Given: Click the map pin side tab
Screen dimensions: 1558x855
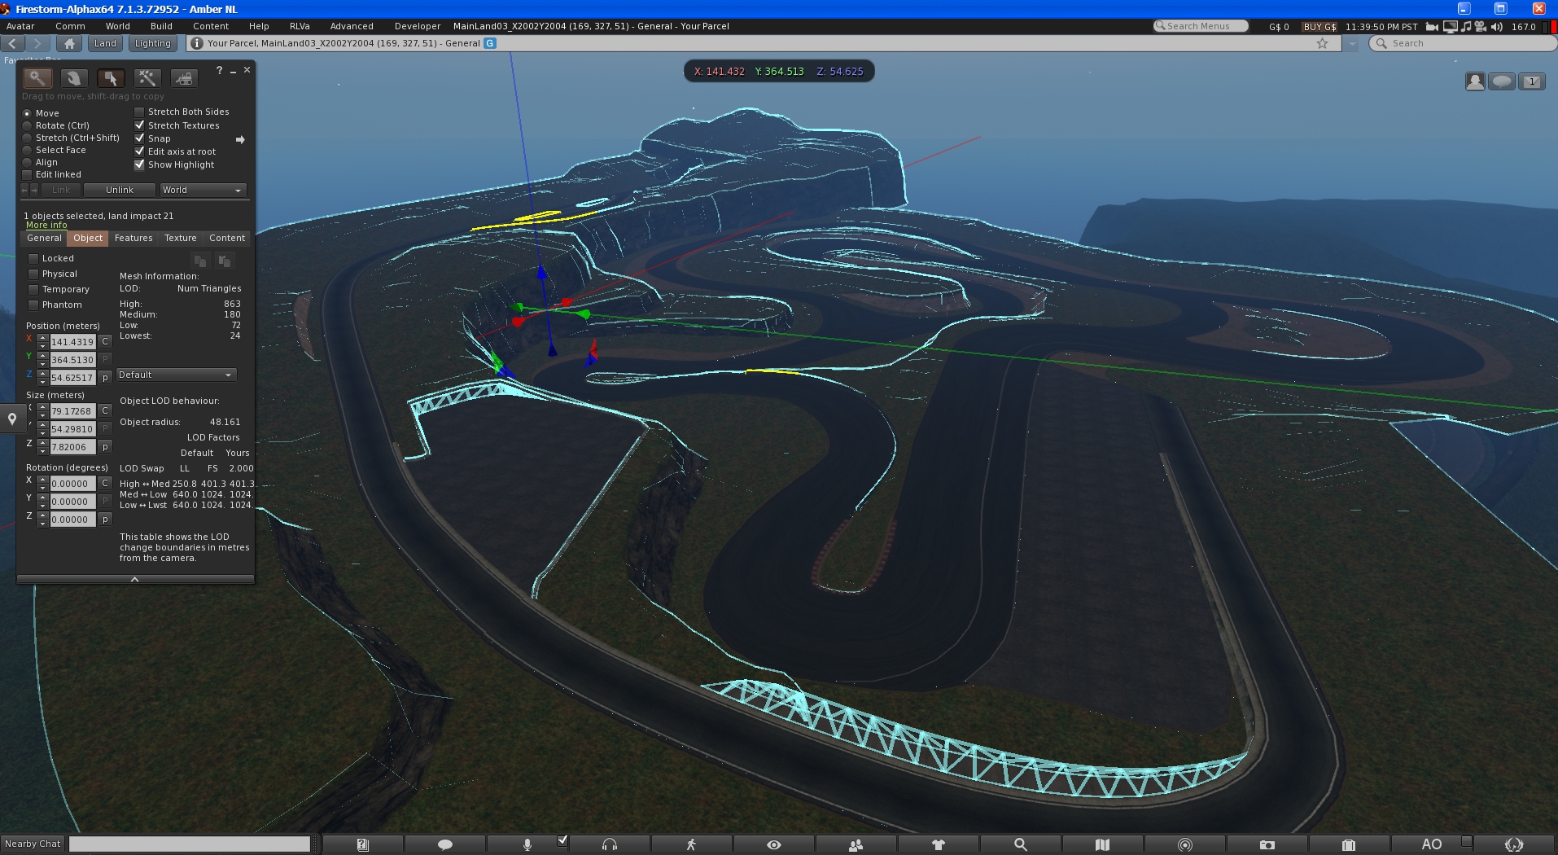Looking at the screenshot, I should pyautogui.click(x=12, y=419).
